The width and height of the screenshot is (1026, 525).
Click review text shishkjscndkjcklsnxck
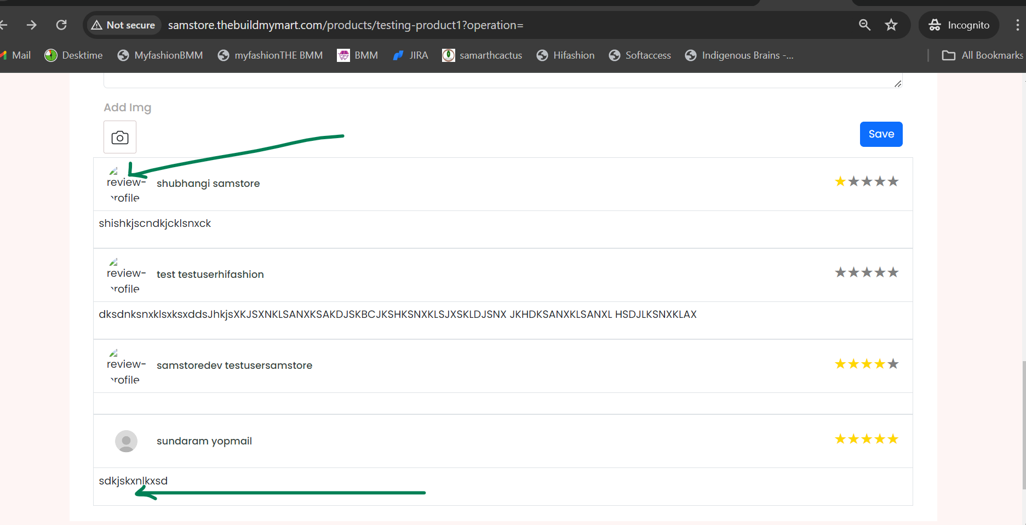click(x=155, y=224)
